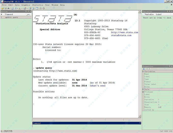Image resolution: width=173 pixels, height=133 pixels.
Task: Click the Save toolbar icon
Action: click(6, 8)
